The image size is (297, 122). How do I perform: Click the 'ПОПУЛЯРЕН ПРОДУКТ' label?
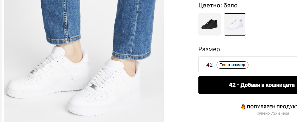[272, 107]
